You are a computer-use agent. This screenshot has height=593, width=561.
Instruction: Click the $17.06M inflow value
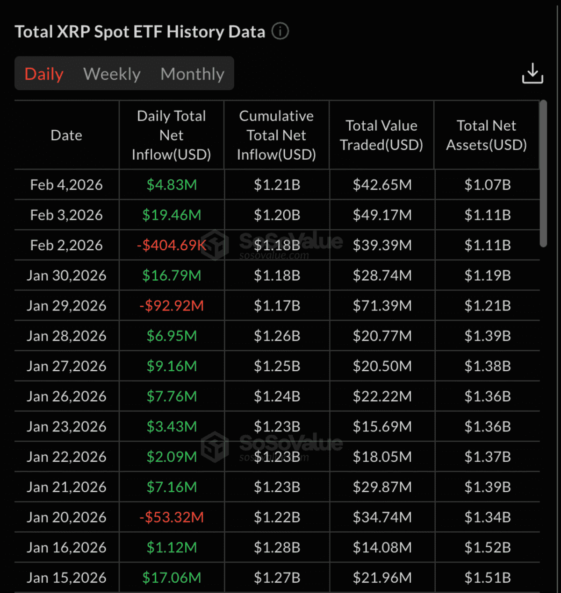click(172, 578)
